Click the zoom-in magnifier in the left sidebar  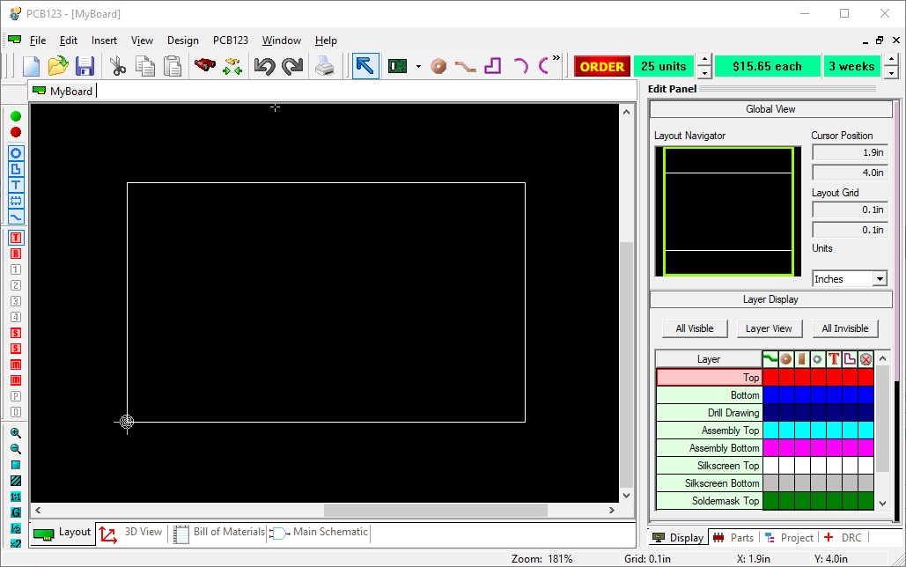coord(16,432)
